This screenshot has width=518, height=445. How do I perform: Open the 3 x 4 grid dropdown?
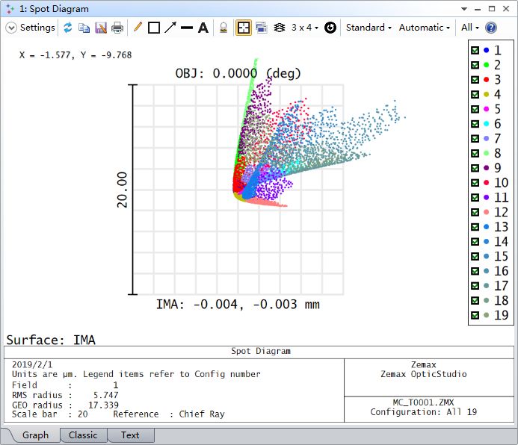click(x=305, y=28)
